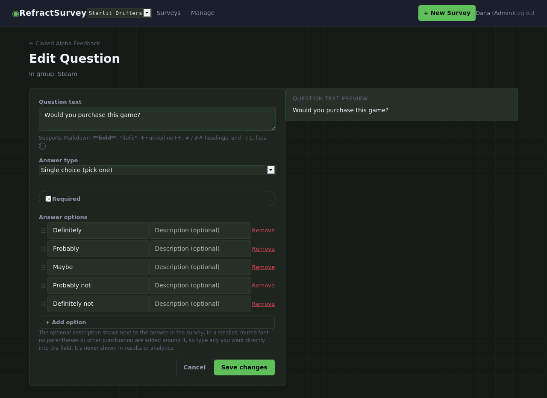Select the drag handle next to Maybe
The height and width of the screenshot is (398, 547).
(43, 267)
